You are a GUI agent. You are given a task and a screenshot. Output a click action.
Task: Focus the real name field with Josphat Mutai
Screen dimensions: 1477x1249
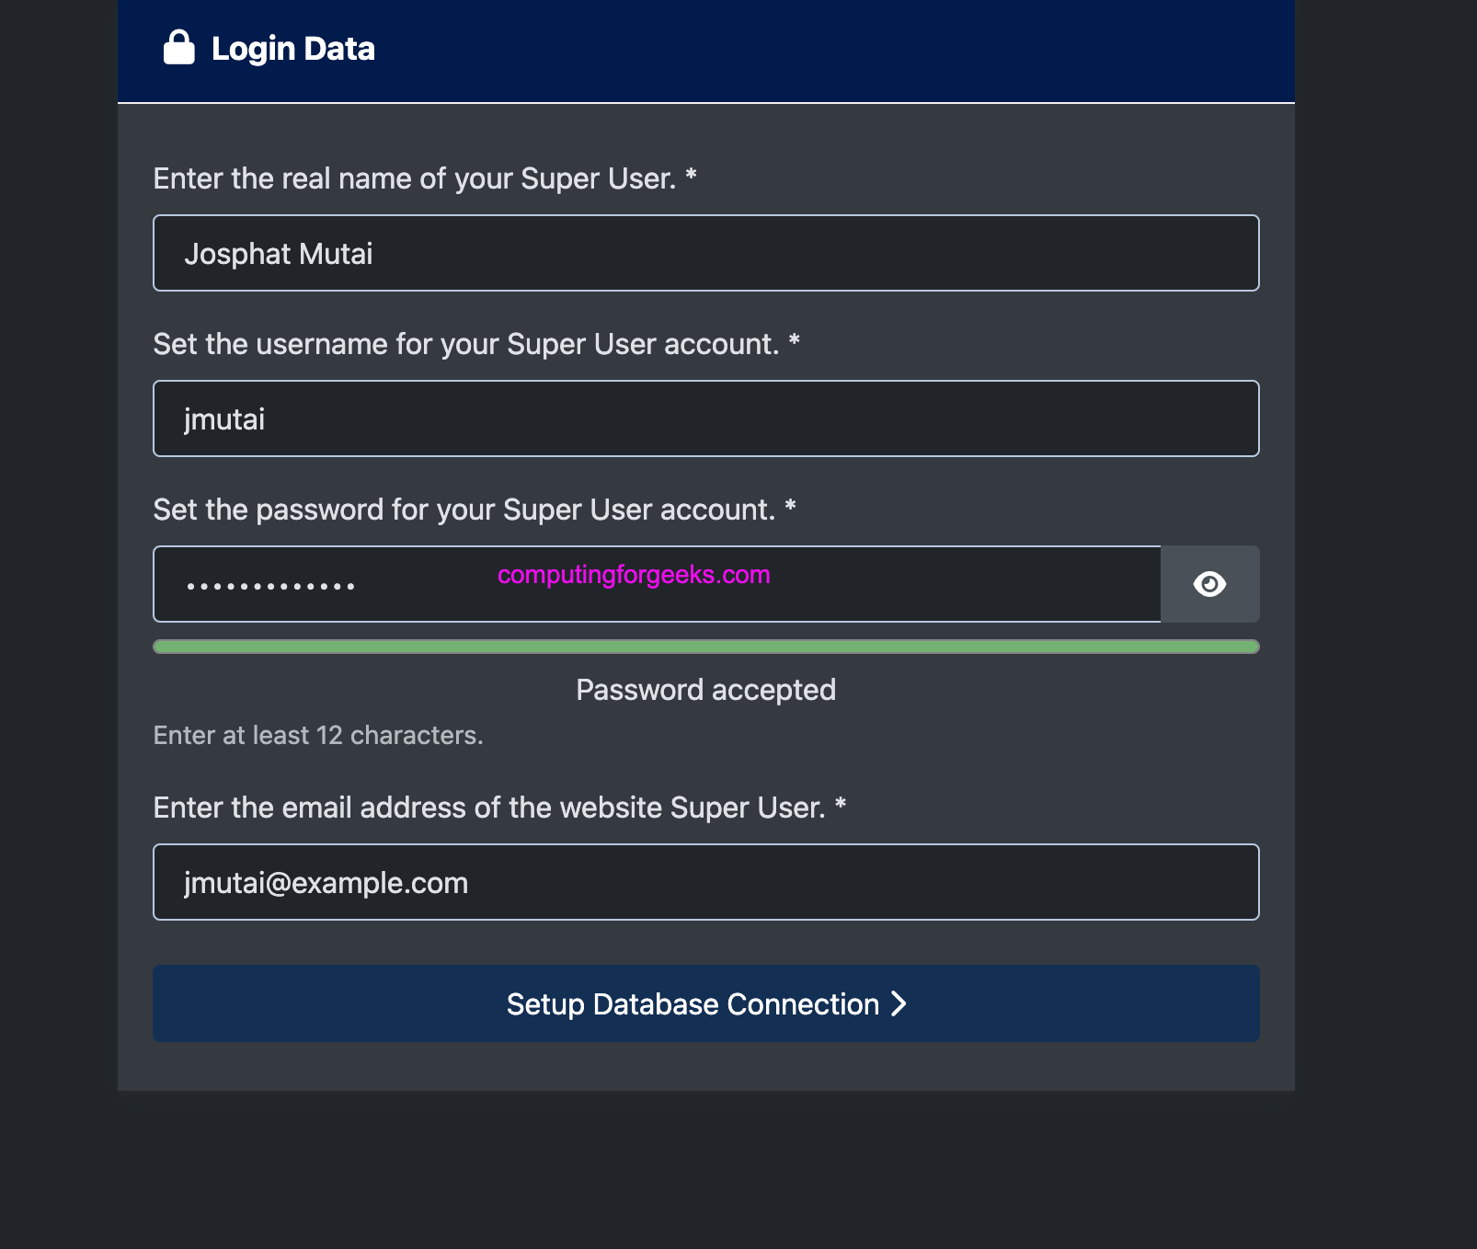coord(705,253)
